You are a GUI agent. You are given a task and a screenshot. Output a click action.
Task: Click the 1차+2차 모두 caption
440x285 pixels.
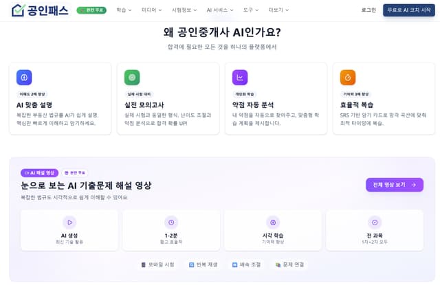[375, 242]
